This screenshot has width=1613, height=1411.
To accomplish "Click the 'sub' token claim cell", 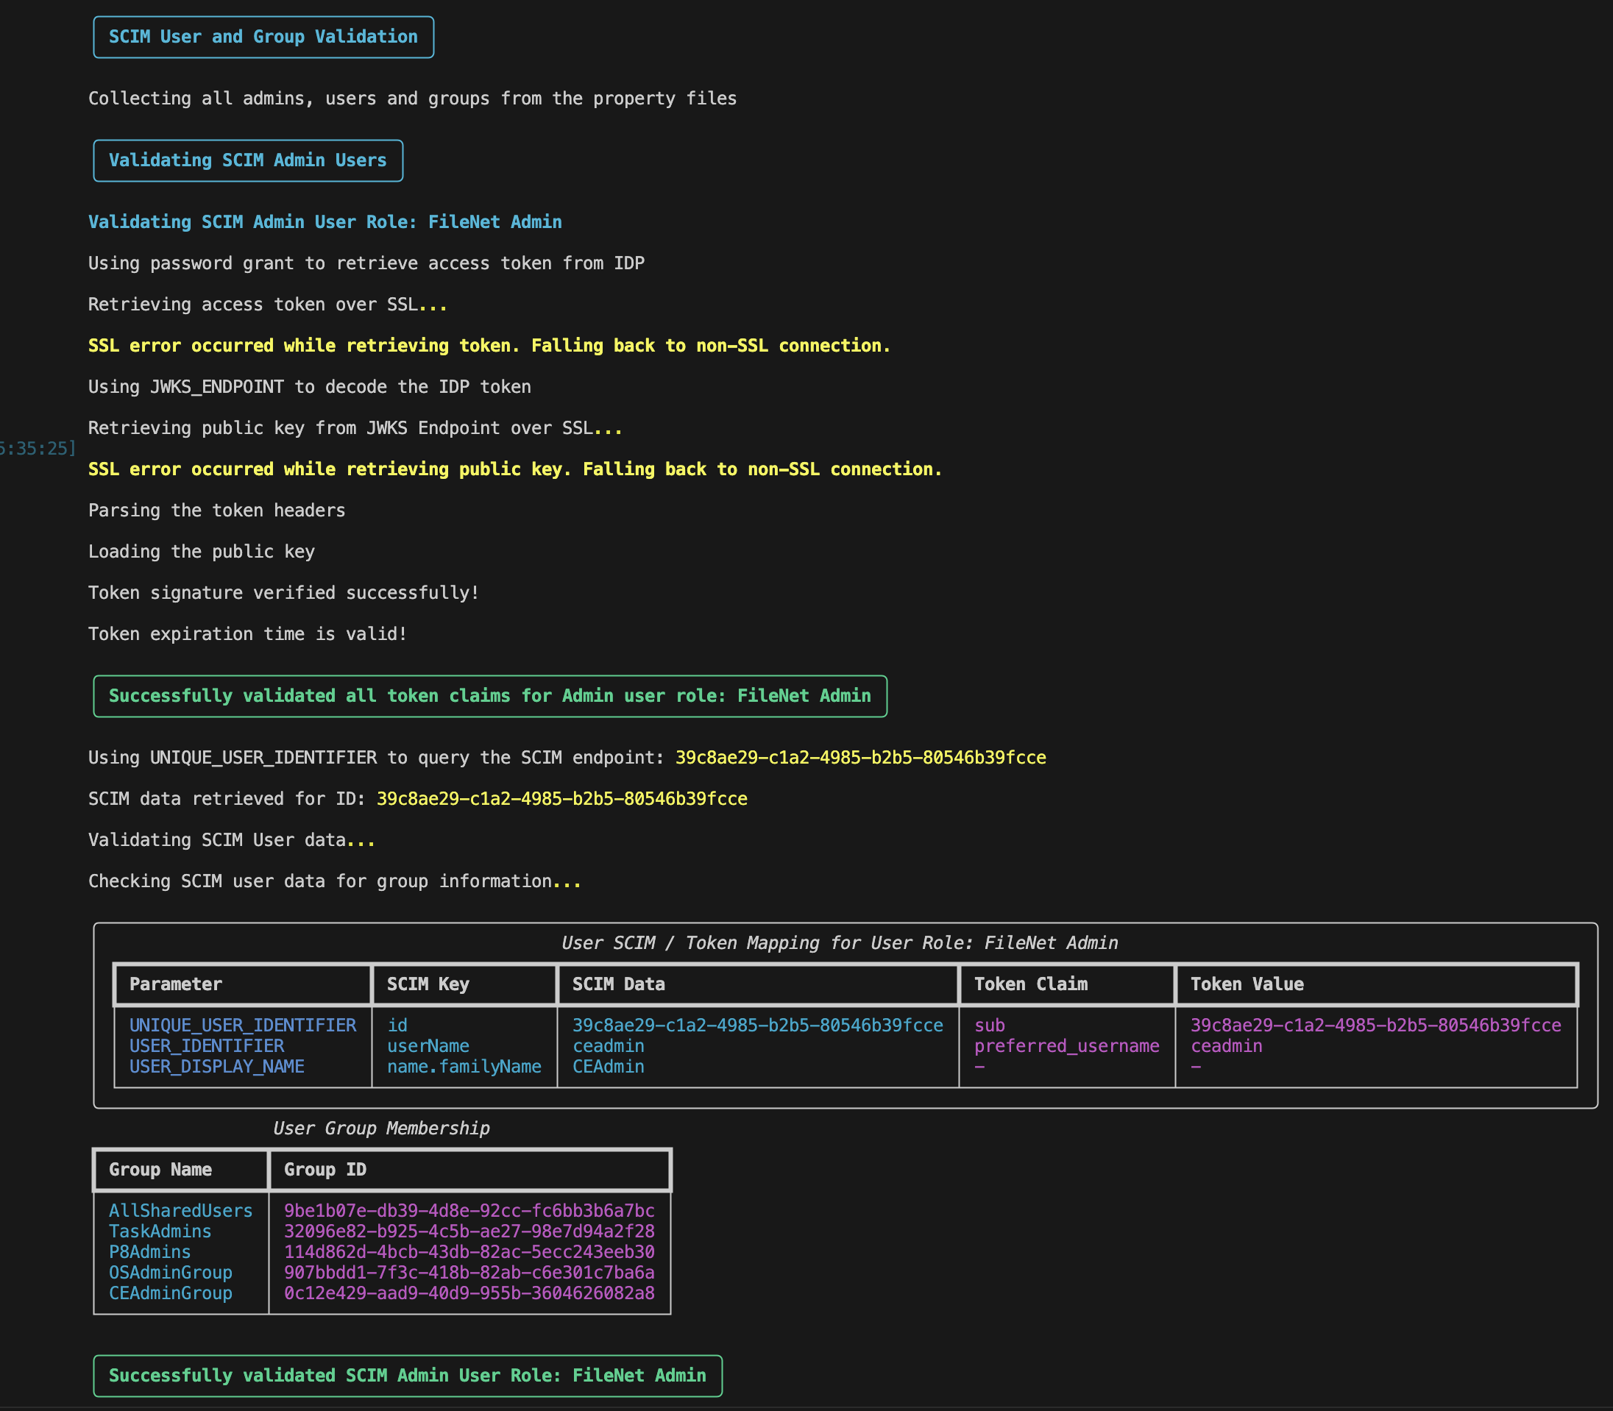I will pos(989,1026).
